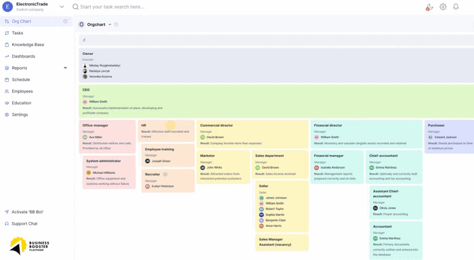Click Edward Jackson under Purchaser
The image size is (474, 260).
[x=446, y=137]
